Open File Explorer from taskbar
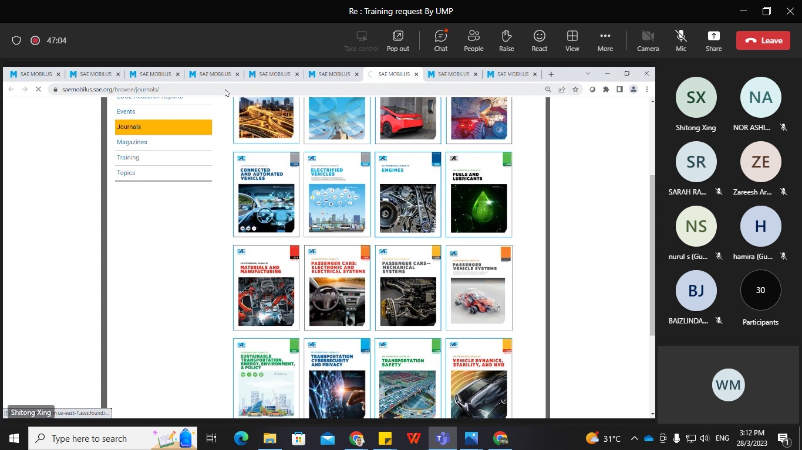The width and height of the screenshot is (802, 450). tap(270, 438)
